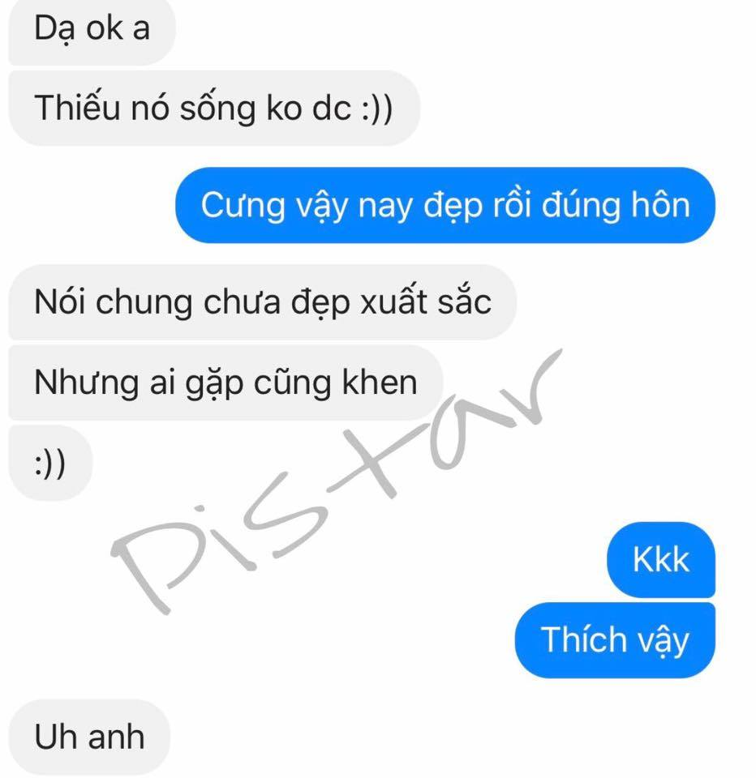Tap the "Uh anh" received message
756x778 pixels.
point(89,737)
